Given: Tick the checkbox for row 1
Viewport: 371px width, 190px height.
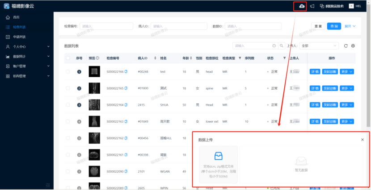Looking at the screenshot, I should pyautogui.click(x=68, y=71).
